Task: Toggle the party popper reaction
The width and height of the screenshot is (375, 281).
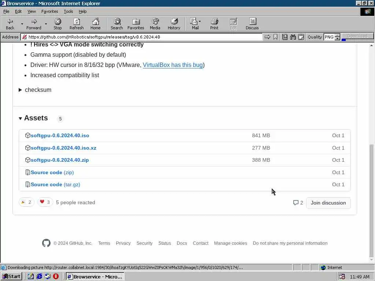Action: (x=26, y=202)
